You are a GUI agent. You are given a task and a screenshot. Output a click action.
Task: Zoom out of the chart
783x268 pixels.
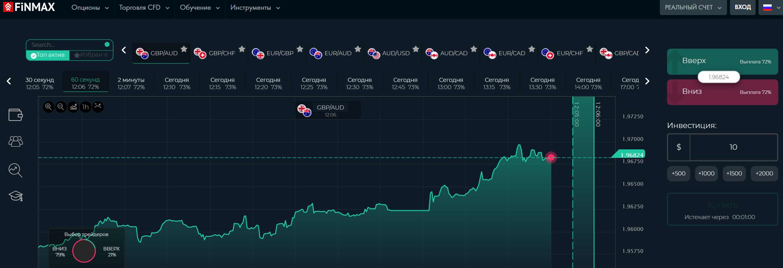[x=61, y=107]
